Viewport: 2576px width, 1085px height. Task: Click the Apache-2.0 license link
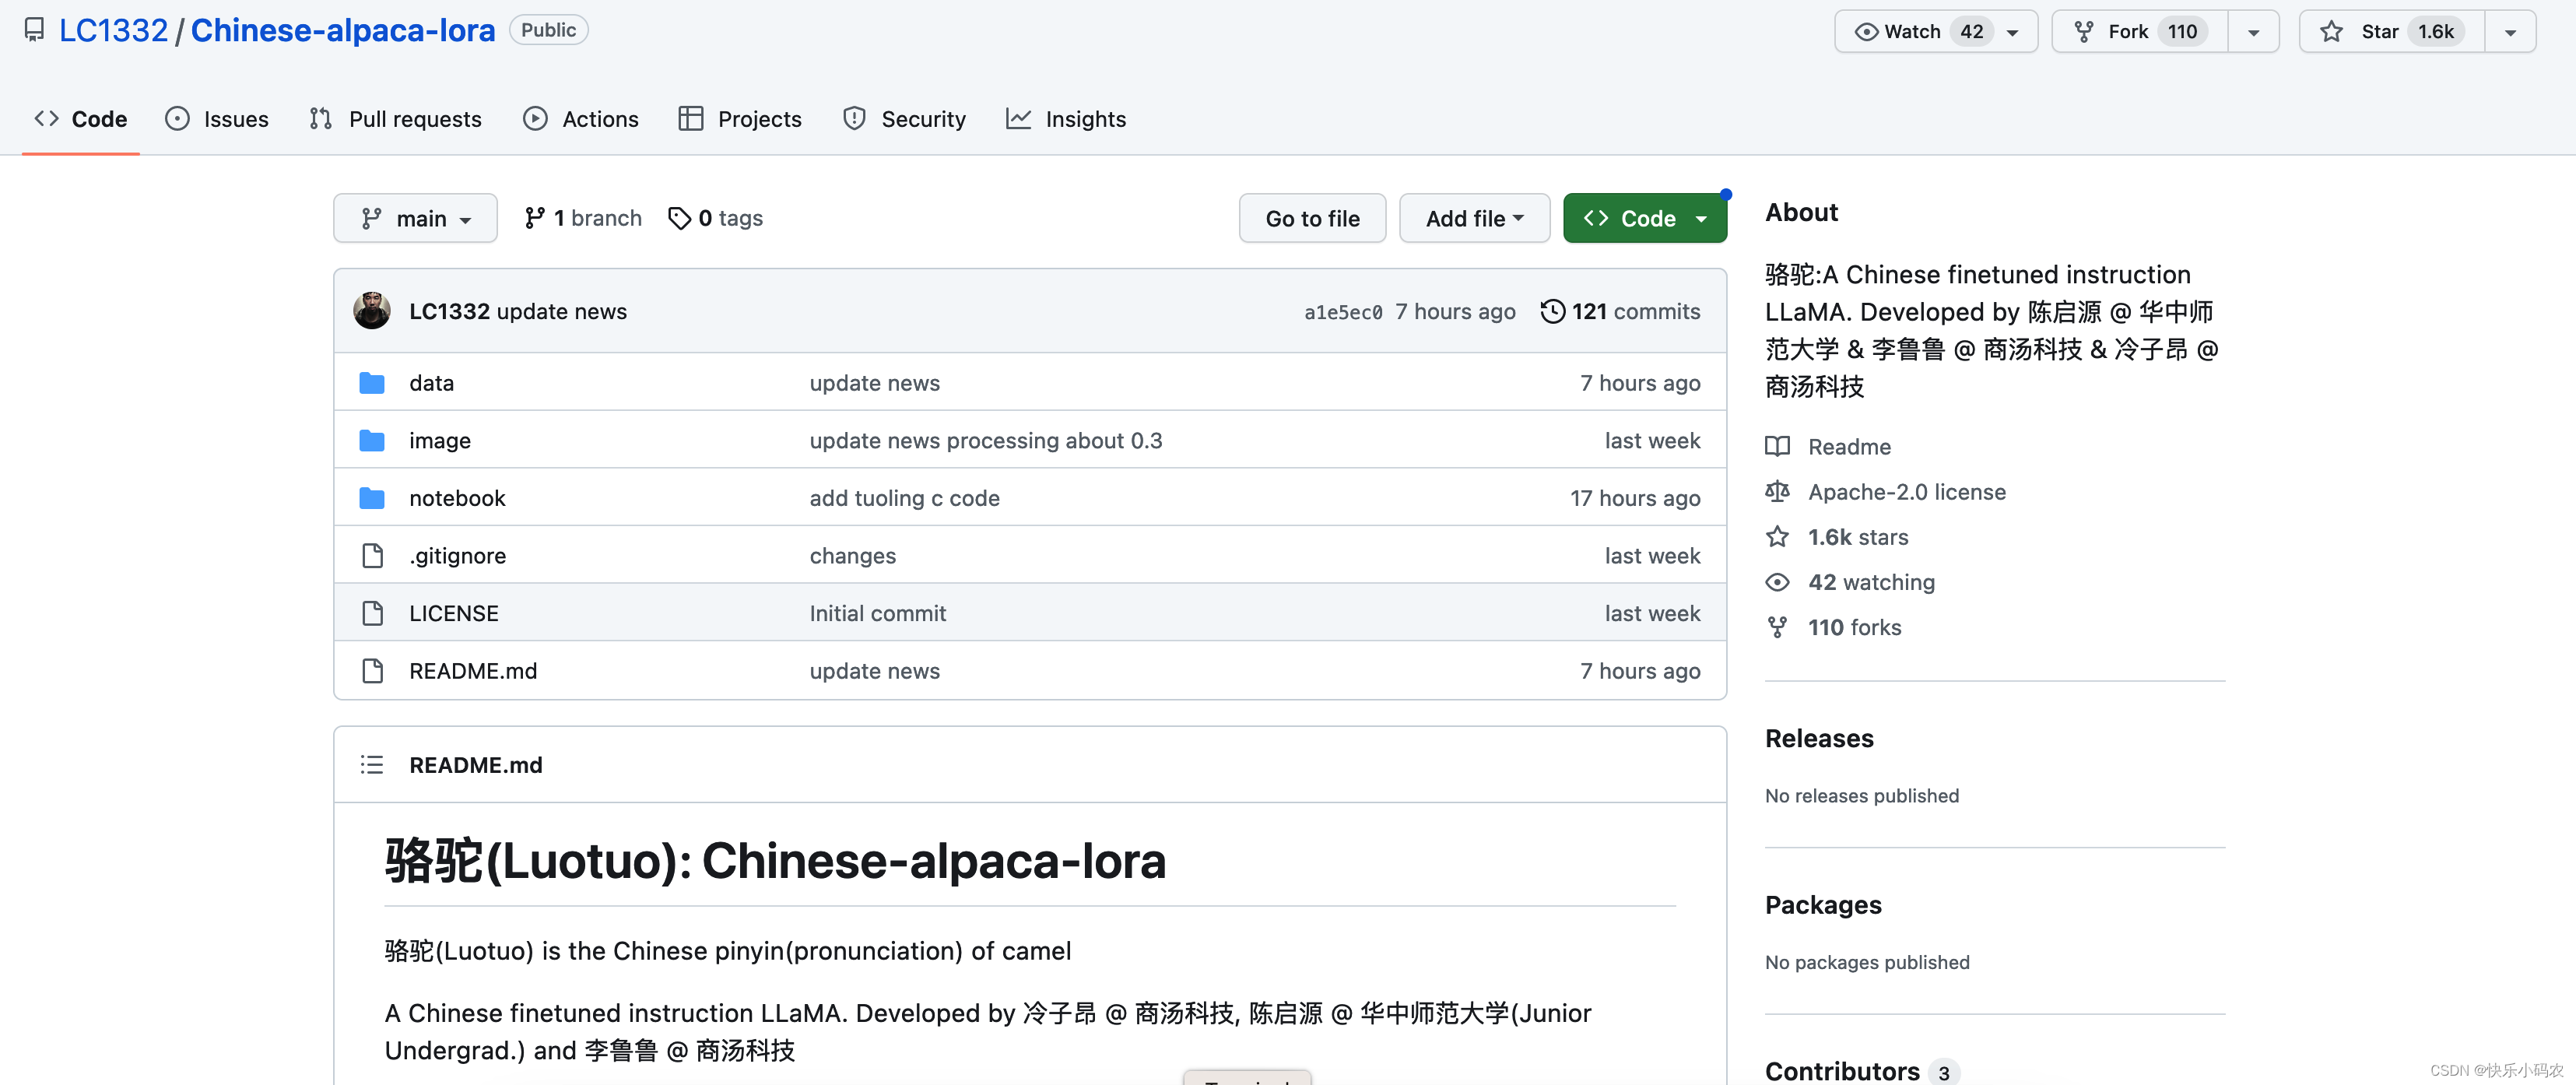pos(1906,491)
